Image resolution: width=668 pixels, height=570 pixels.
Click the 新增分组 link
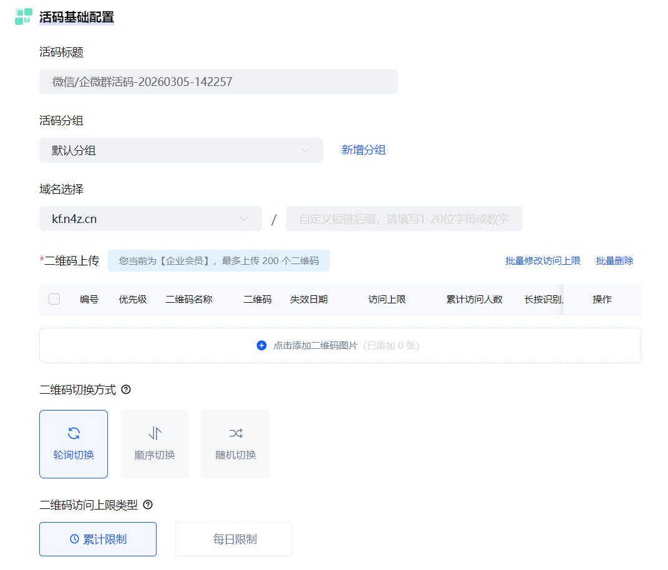click(x=364, y=150)
